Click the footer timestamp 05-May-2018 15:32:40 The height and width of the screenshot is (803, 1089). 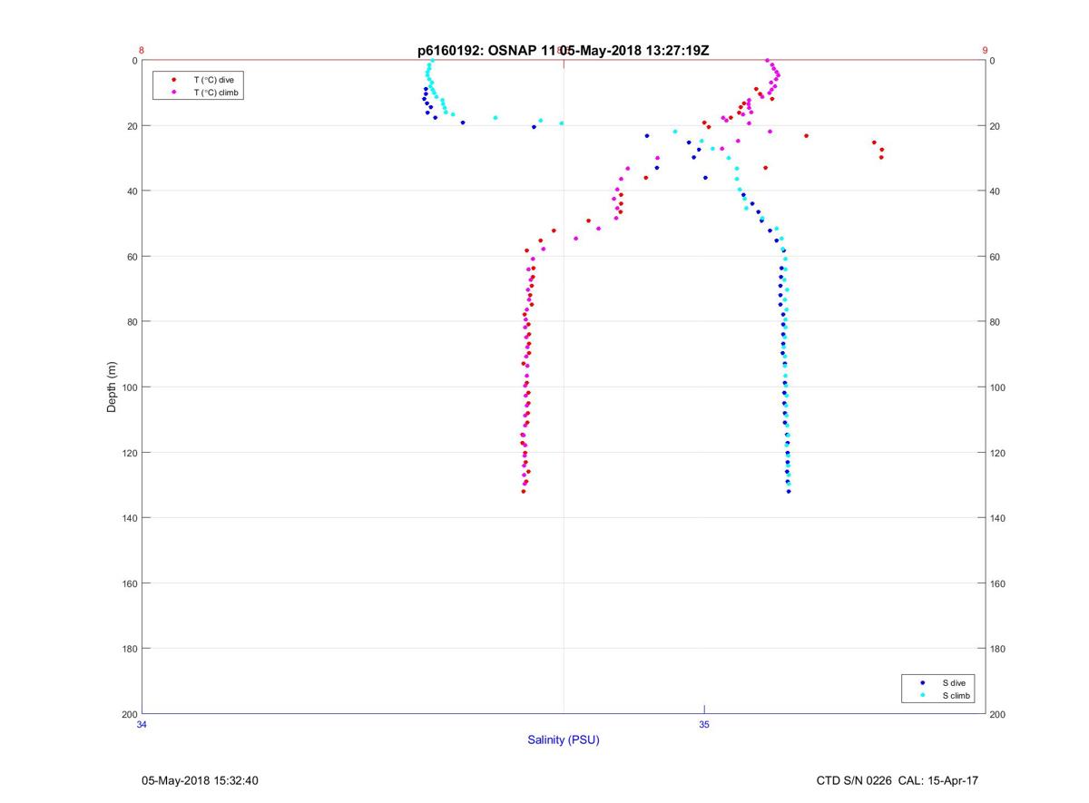[x=200, y=780]
